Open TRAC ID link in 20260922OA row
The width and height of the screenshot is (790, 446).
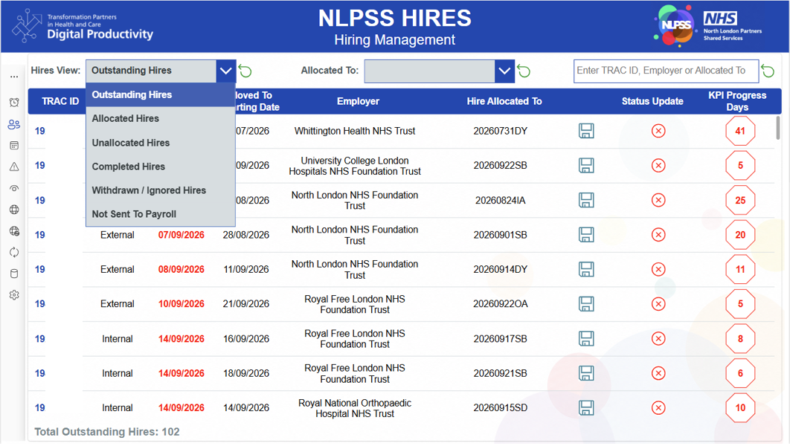(40, 304)
